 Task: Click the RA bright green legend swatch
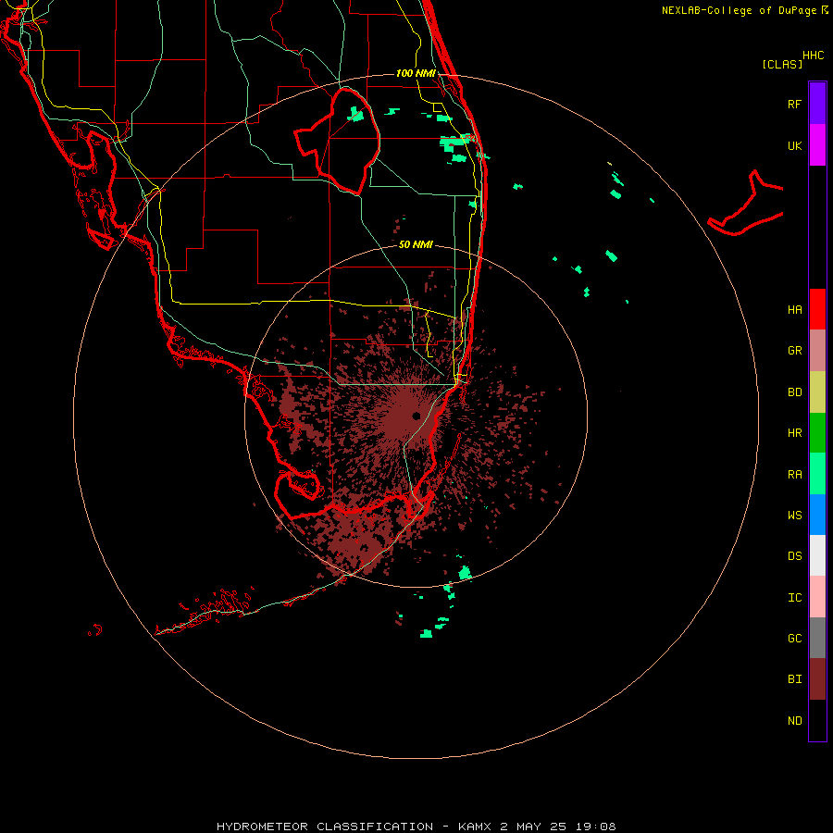817,474
